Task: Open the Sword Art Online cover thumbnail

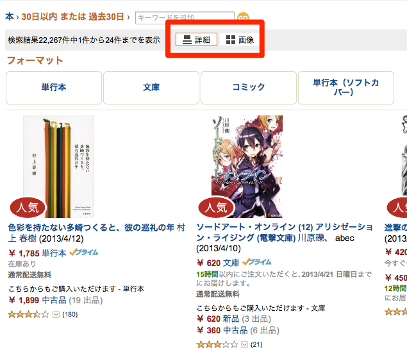Action: 247,167
